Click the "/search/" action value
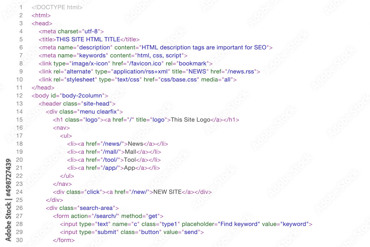 click(x=105, y=216)
